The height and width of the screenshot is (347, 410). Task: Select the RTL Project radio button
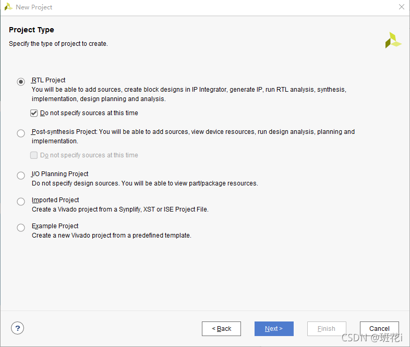[x=21, y=82]
